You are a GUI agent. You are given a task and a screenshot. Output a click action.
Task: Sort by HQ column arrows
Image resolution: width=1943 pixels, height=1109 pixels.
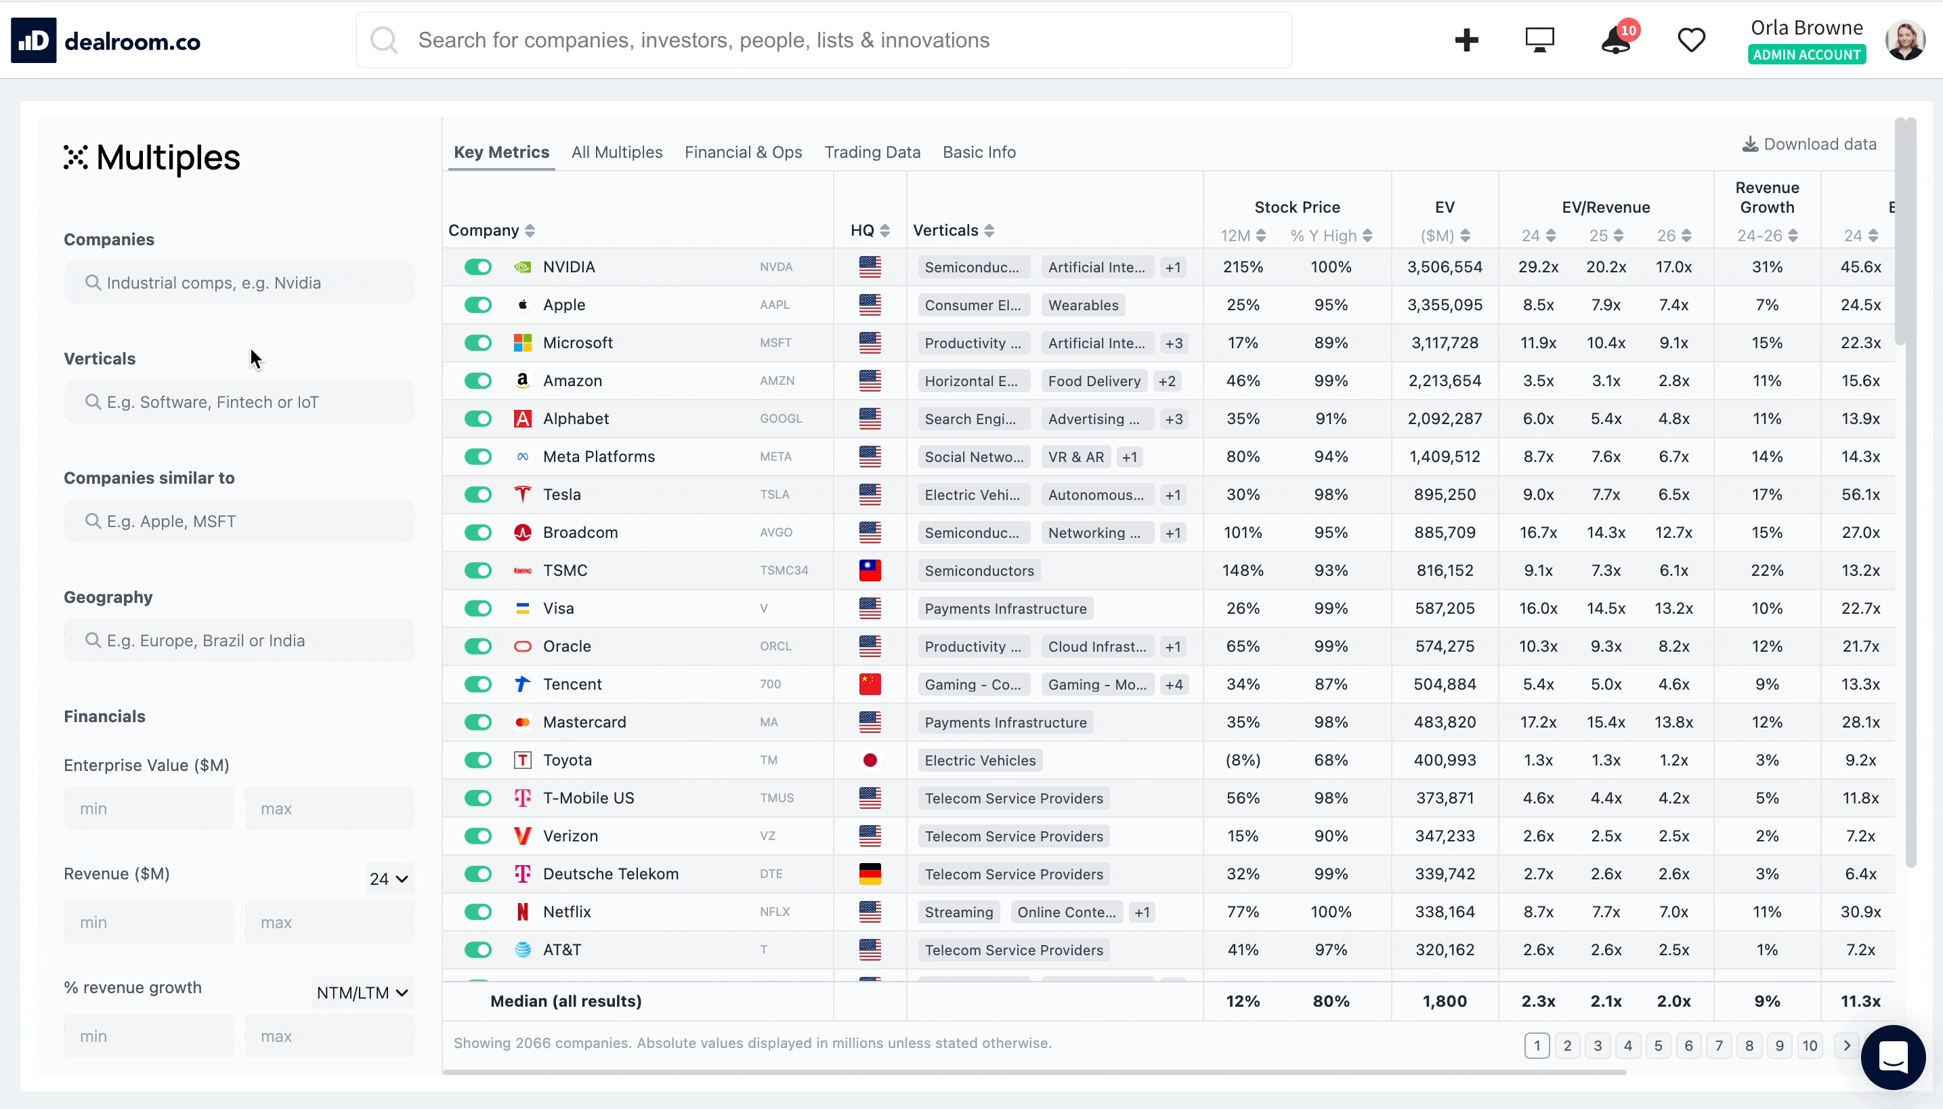884,231
